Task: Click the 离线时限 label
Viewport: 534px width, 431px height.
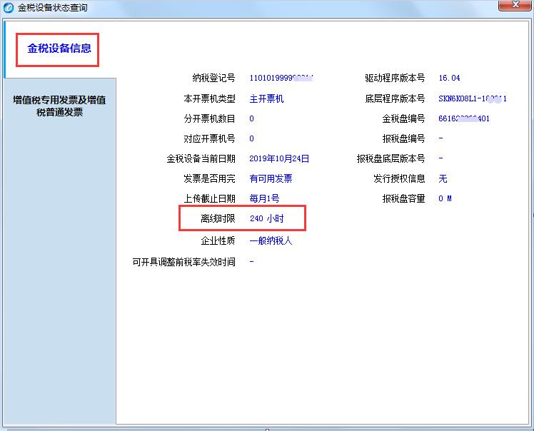Action: click(x=217, y=218)
